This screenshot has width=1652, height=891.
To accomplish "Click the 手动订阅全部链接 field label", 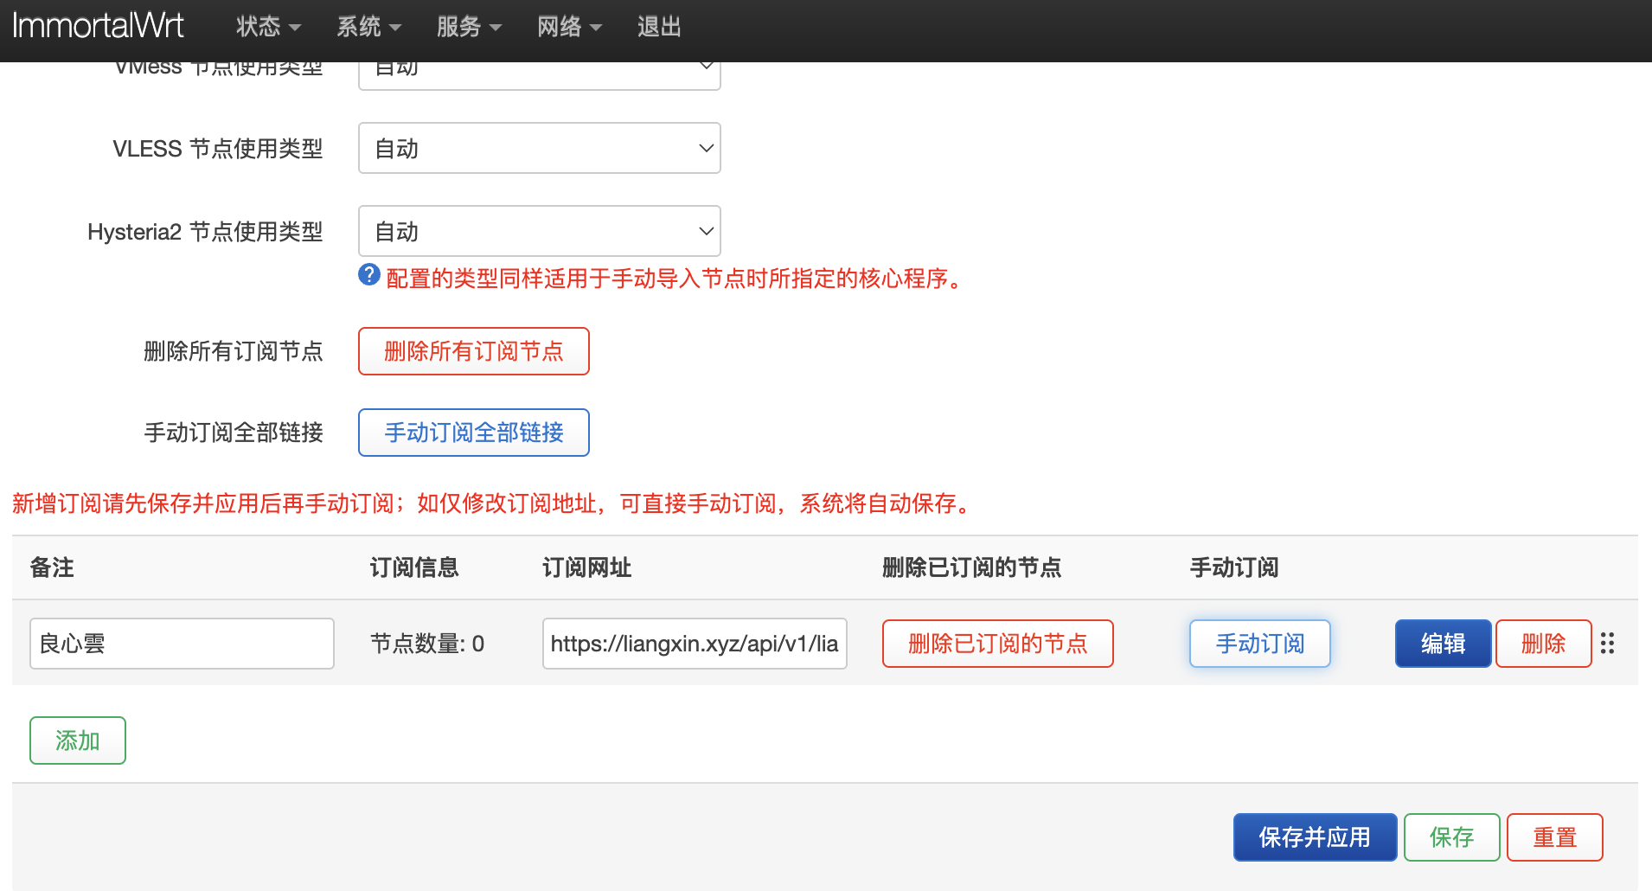I will [234, 433].
